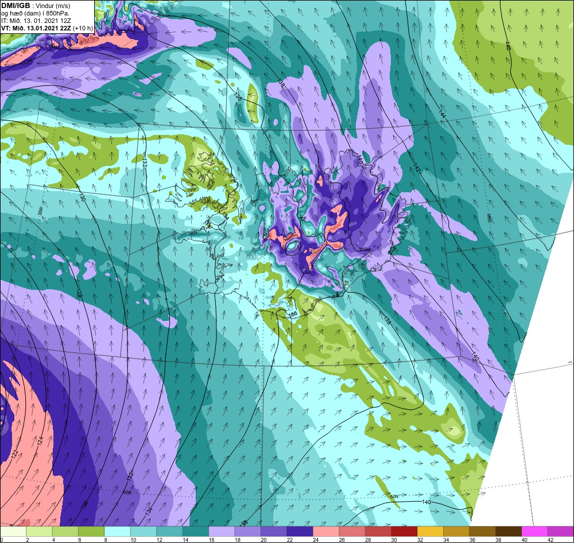Select the 14–16 m/s dark teal legend swatch
The image size is (574, 543).
pyautogui.click(x=196, y=532)
